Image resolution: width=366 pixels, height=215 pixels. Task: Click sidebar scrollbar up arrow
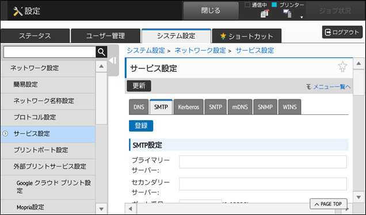[x=101, y=67]
